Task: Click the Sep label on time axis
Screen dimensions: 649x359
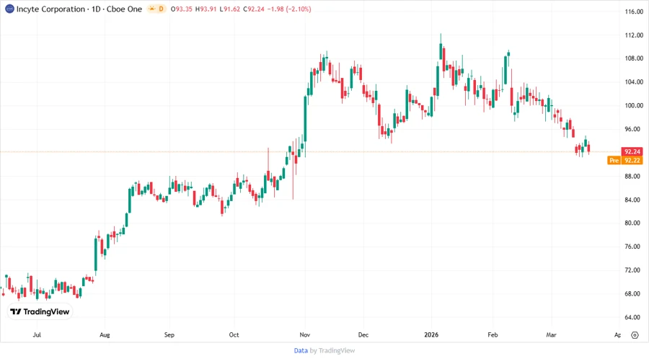Action: [169, 334]
